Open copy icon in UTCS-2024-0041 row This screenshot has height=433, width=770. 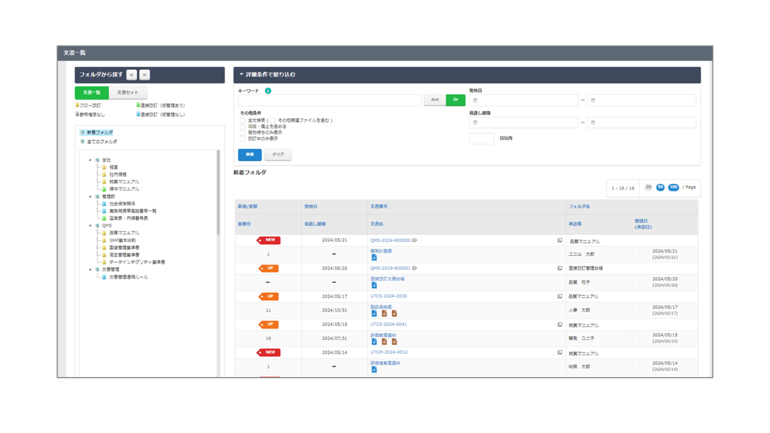[x=560, y=324]
